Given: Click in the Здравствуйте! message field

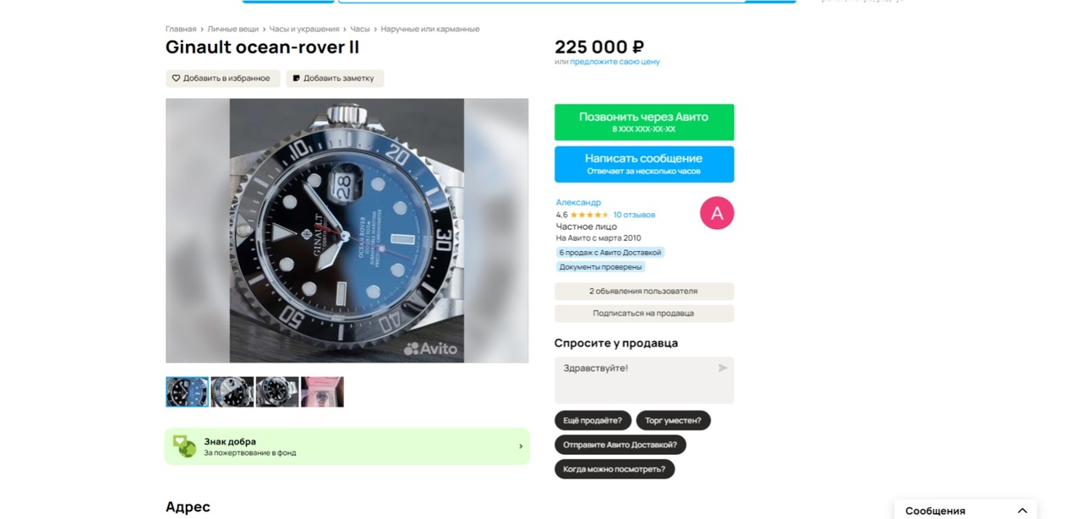Looking at the screenshot, I should (x=644, y=380).
